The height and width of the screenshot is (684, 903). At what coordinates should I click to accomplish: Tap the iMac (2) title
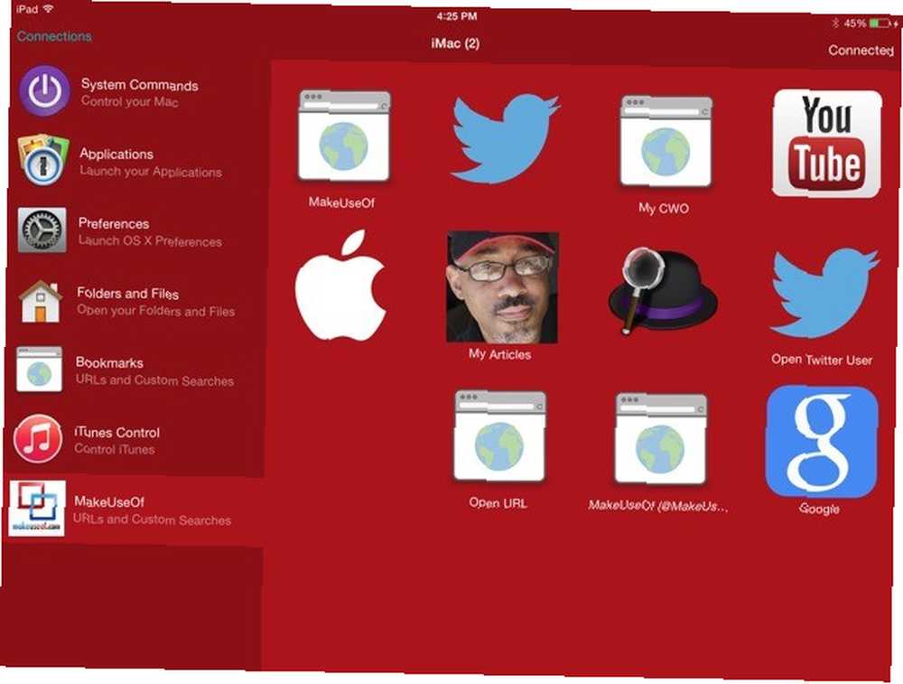coord(455,43)
